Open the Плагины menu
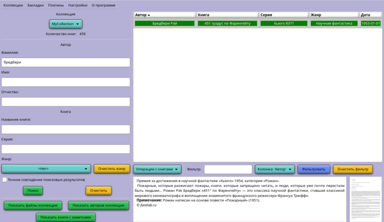The width and height of the screenshot is (384, 222). [56, 5]
